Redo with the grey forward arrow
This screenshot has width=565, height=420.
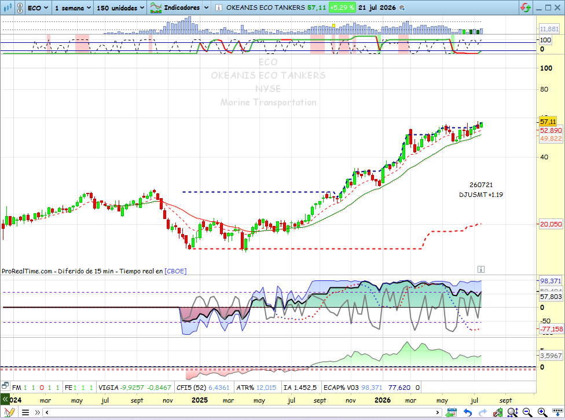[x=483, y=412]
